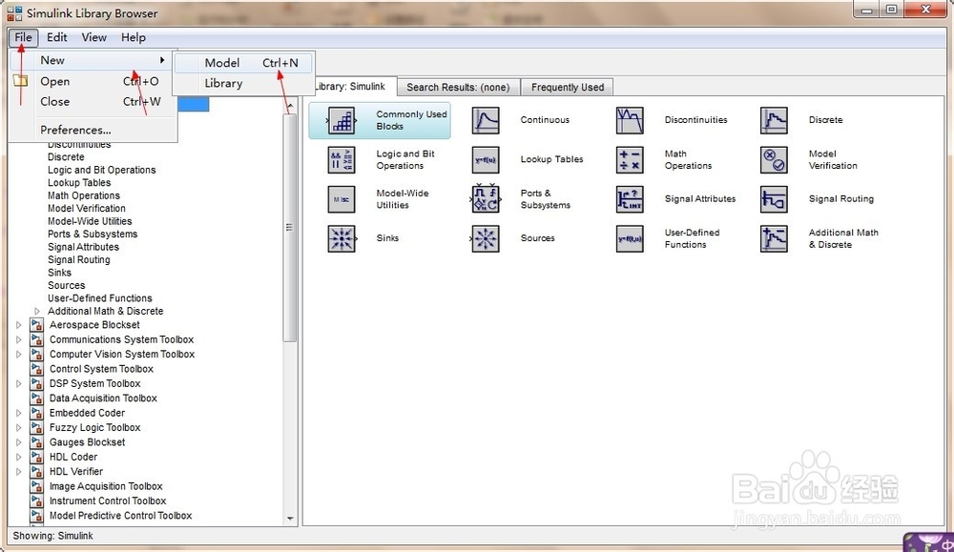The width and height of the screenshot is (954, 552).
Task: Select Sources in the tree
Action: 67,285
